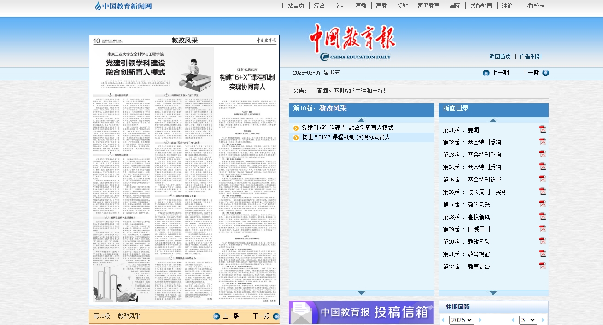Select 第09版 : 区域周刊 in page list
603x325 pixels.
(x=466, y=229)
